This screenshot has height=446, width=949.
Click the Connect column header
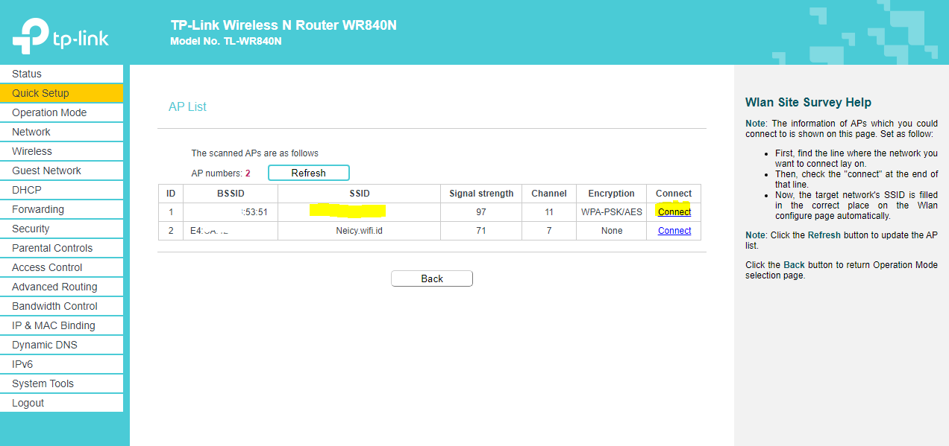click(x=674, y=194)
